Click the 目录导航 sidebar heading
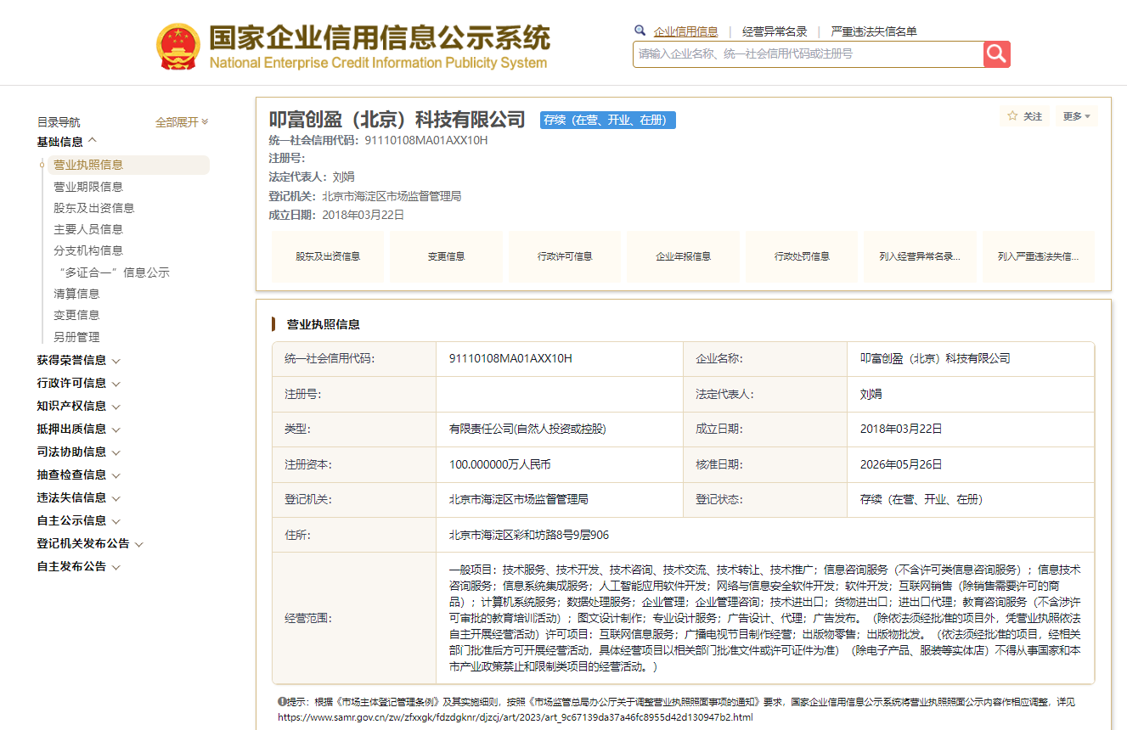This screenshot has width=1127, height=730. click(59, 122)
